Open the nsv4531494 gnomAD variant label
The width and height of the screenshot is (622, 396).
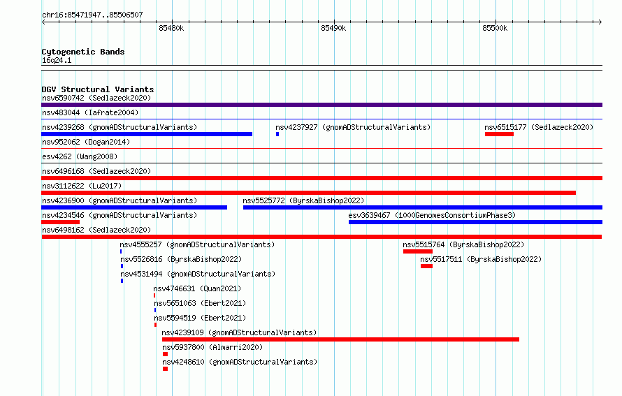pos(198,274)
